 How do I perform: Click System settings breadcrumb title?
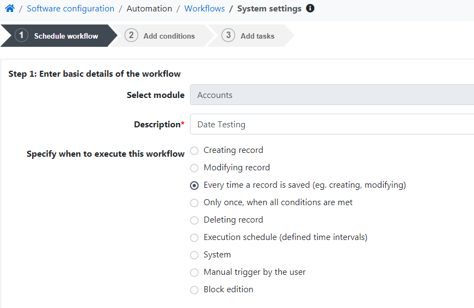pyautogui.click(x=269, y=9)
